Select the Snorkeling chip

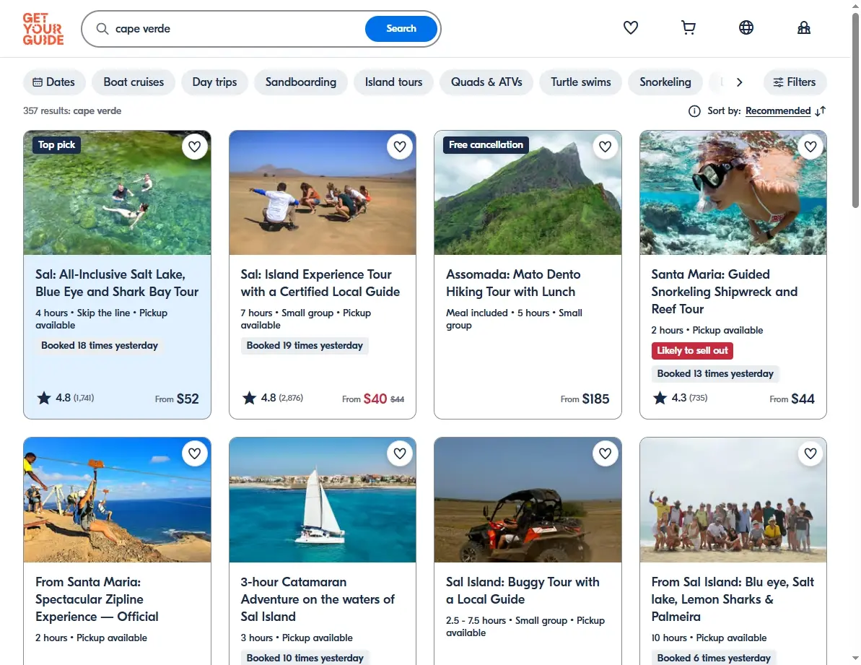point(665,82)
